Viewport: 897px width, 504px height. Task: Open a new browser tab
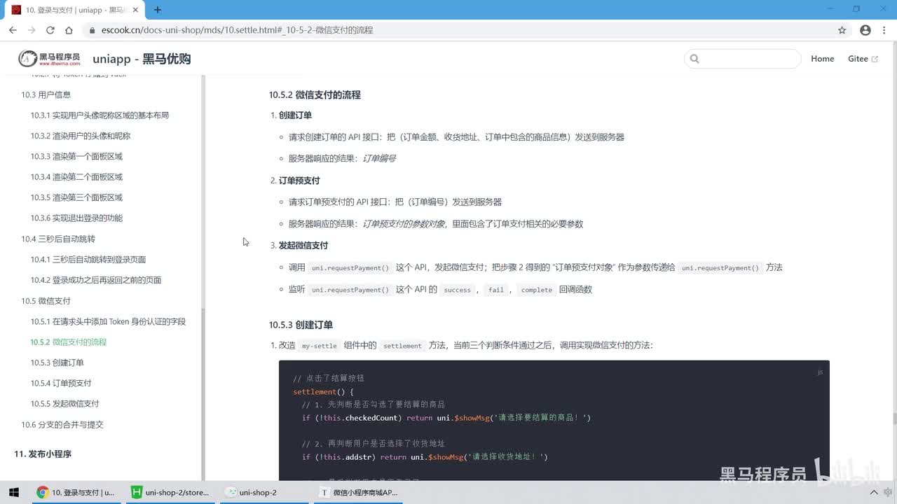point(158,10)
